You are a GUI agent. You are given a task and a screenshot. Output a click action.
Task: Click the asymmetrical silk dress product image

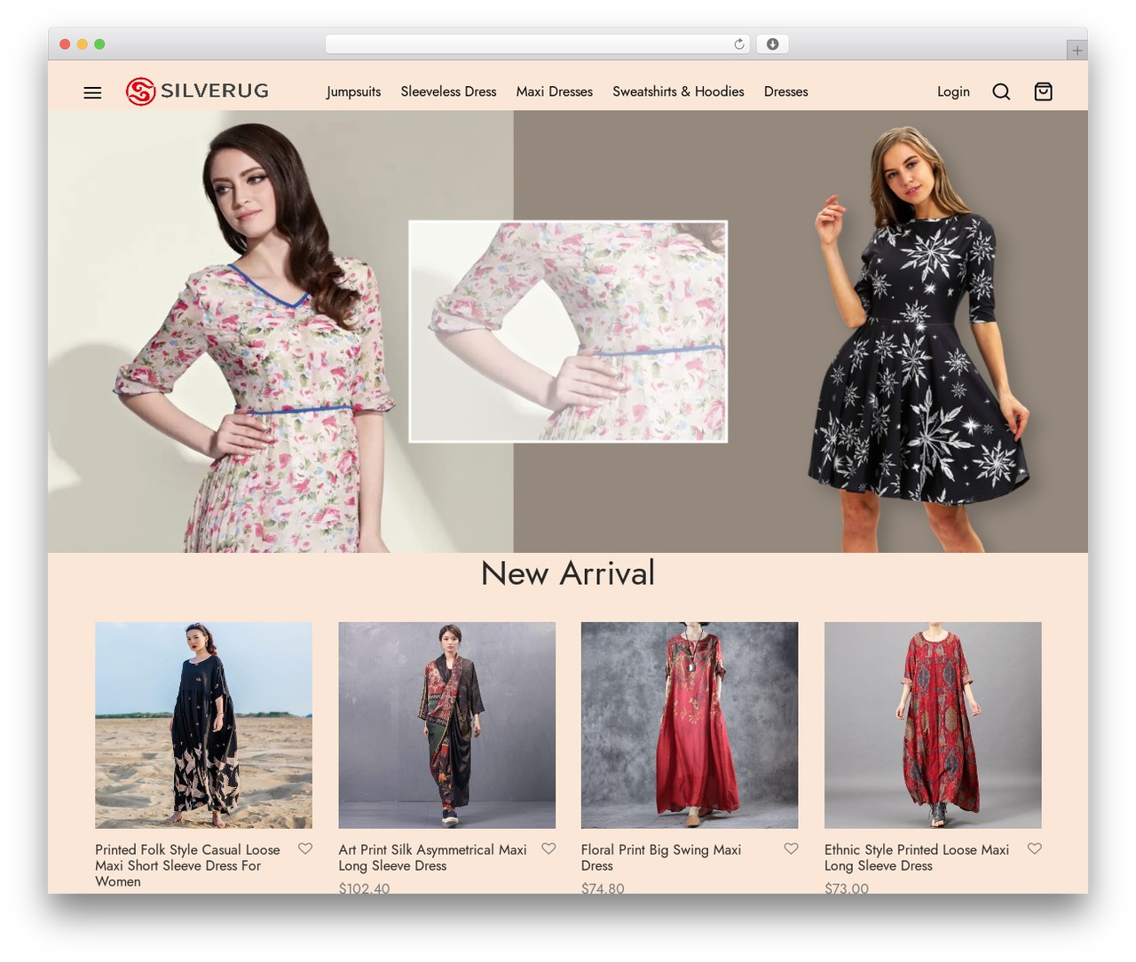(x=447, y=725)
